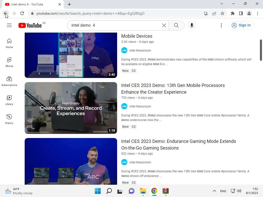Open Chrome three-dot menu
This screenshot has width=263, height=197.
(x=257, y=13)
